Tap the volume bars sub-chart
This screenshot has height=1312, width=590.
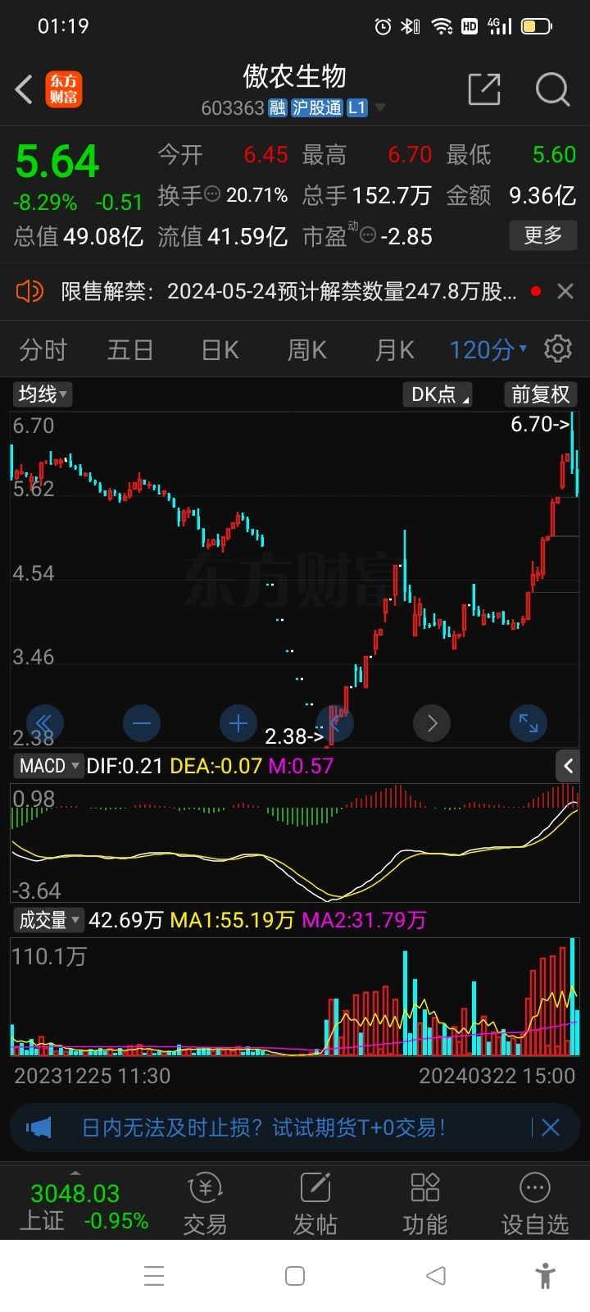[295, 996]
